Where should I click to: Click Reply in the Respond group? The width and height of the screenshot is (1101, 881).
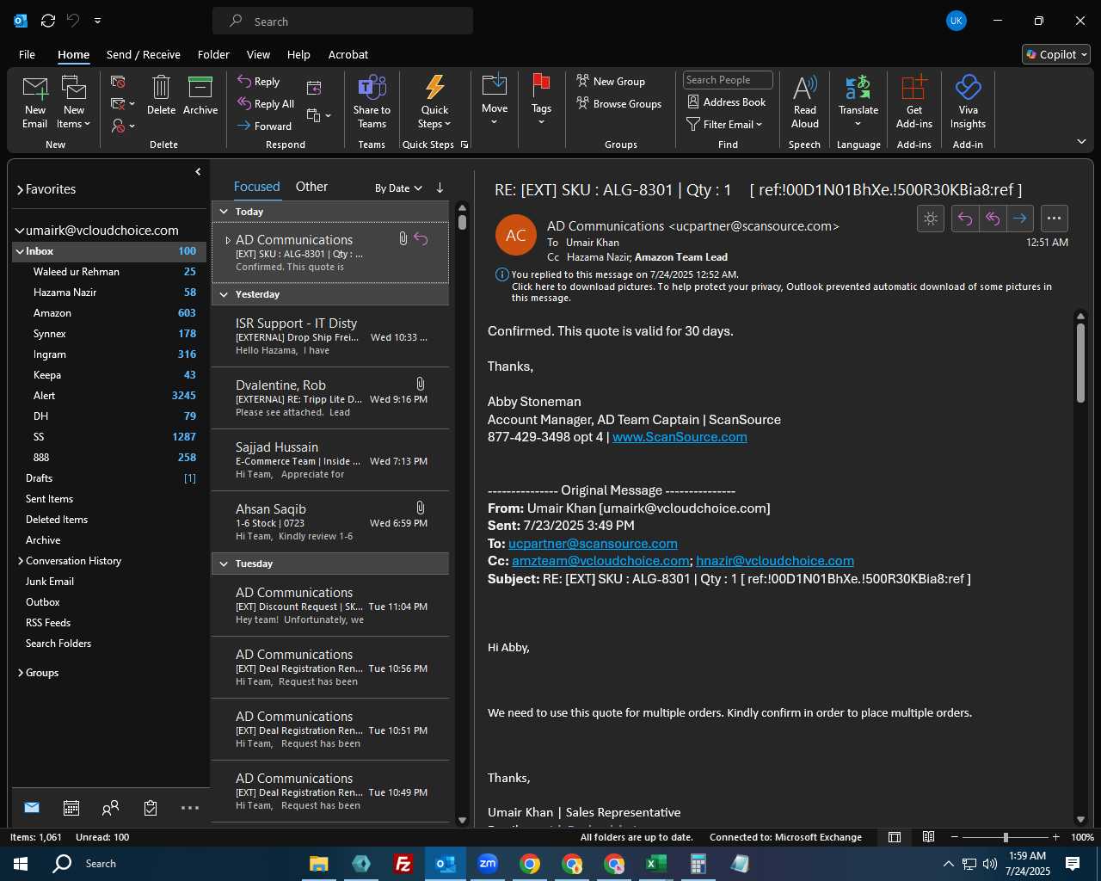click(259, 82)
